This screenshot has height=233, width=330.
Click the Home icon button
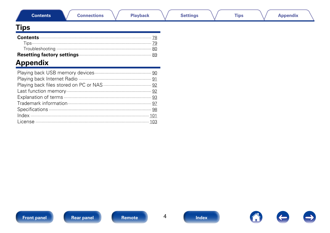(256, 217)
